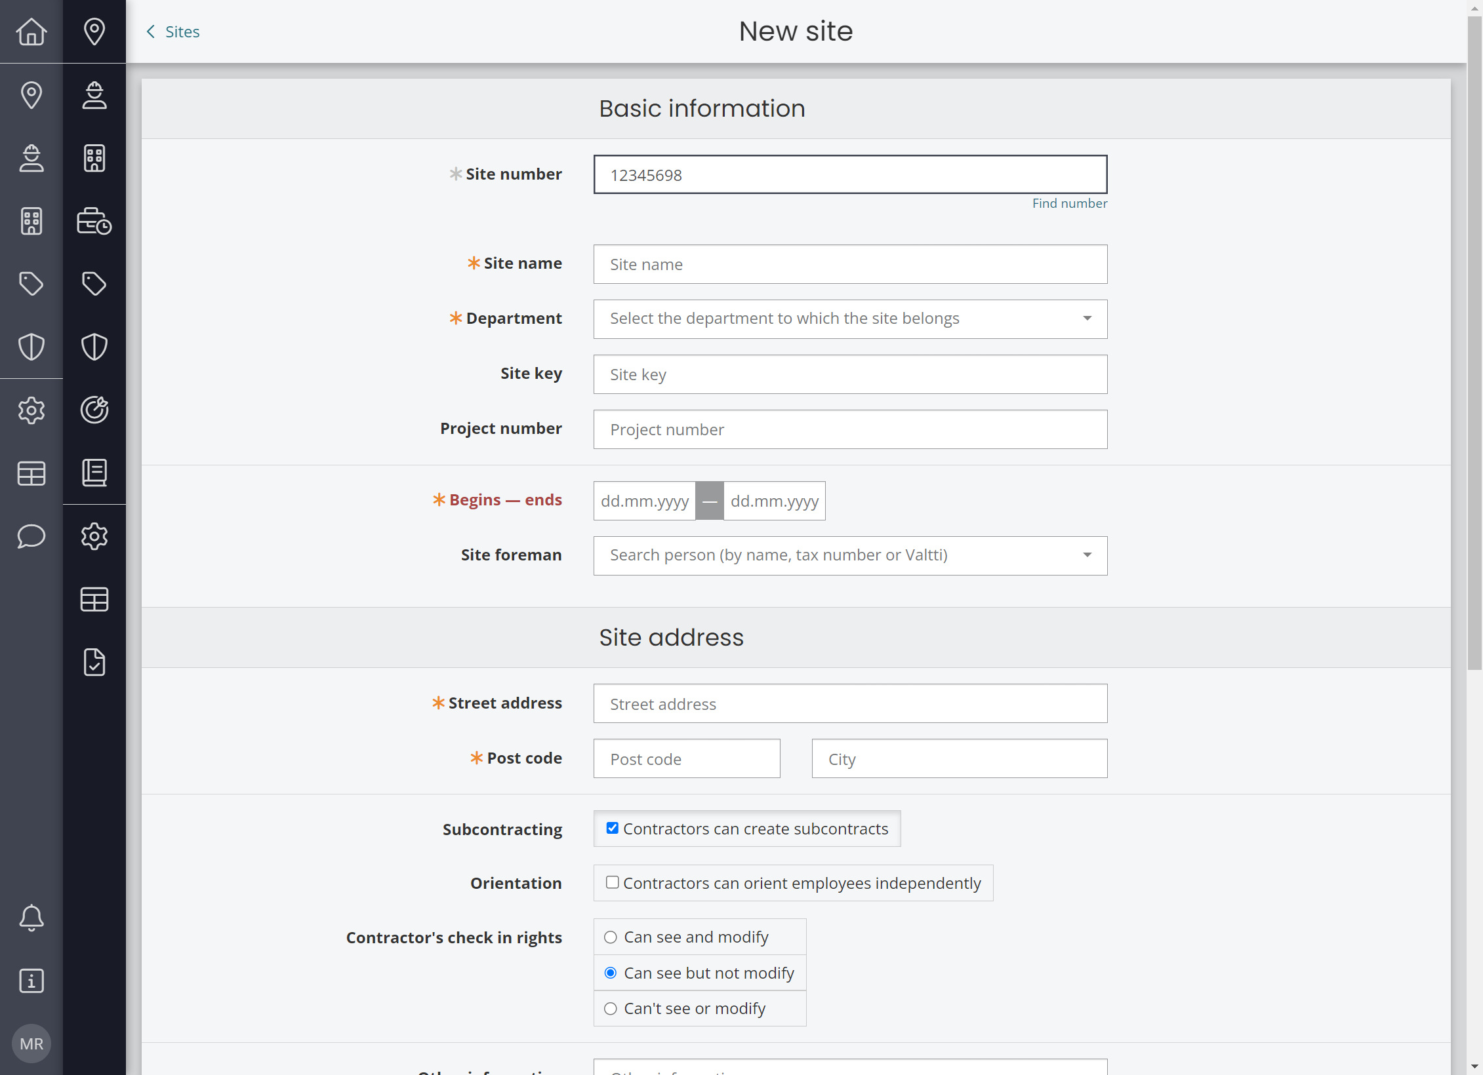This screenshot has width=1483, height=1075.
Task: Open the briefcase with clock icon
Action: [x=94, y=221]
